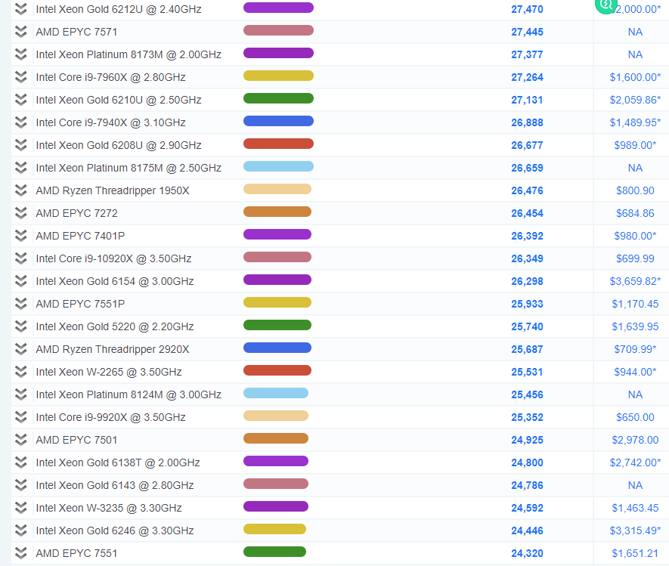Viewport: 669px width, 566px height.
Task: Expand Intel Xeon Platinum 8124M row chevron
Action: click(x=21, y=394)
